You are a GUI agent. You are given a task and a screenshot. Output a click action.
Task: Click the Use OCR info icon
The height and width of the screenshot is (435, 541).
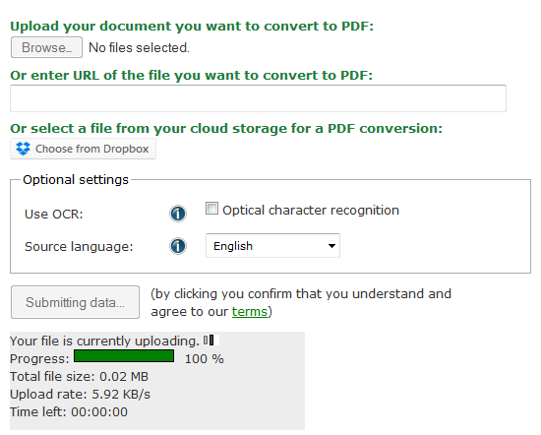178,214
